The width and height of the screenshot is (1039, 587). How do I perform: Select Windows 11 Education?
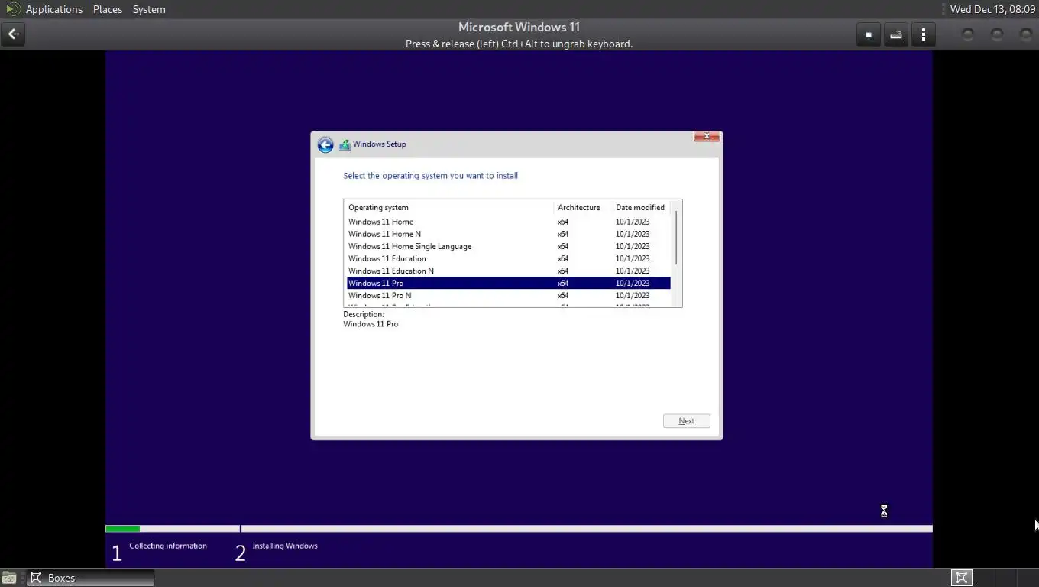click(509, 258)
